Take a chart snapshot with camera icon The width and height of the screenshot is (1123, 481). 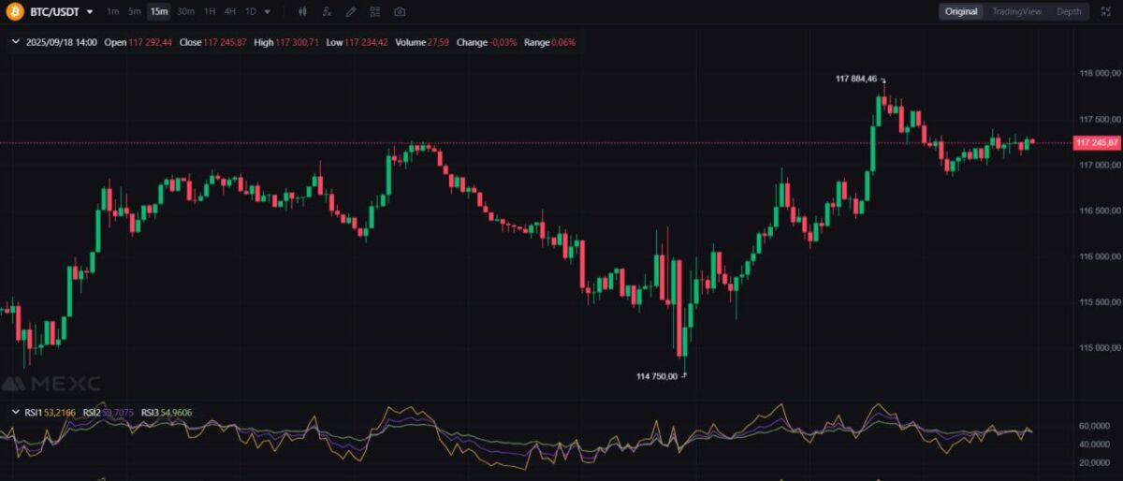tap(400, 12)
